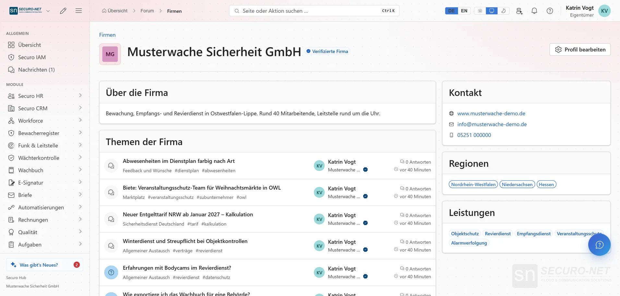Screen dimensions: 620x296
Task: Switch language to EN
Action: pyautogui.click(x=464, y=11)
